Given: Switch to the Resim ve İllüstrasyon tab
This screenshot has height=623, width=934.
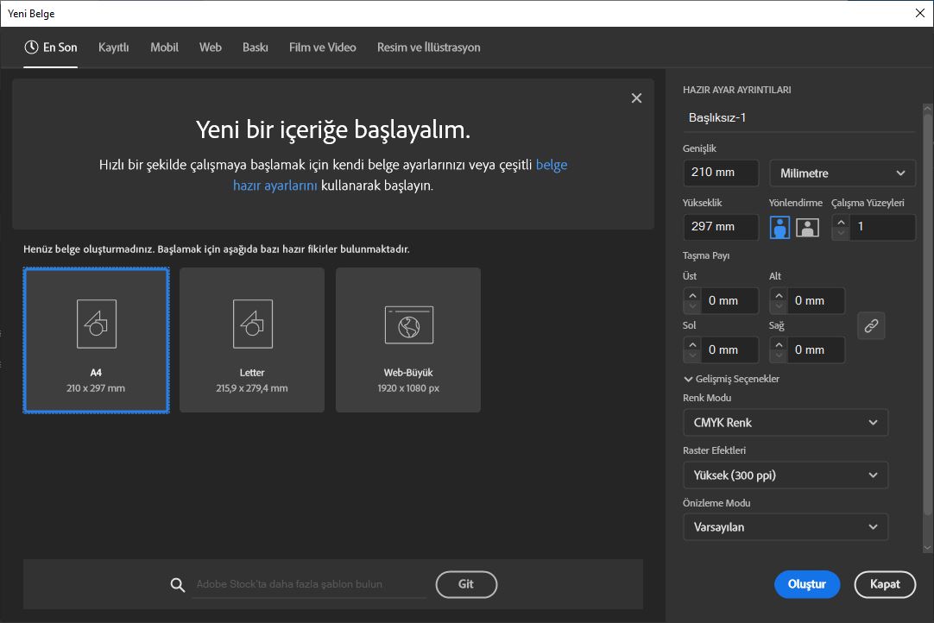Looking at the screenshot, I should click(428, 47).
